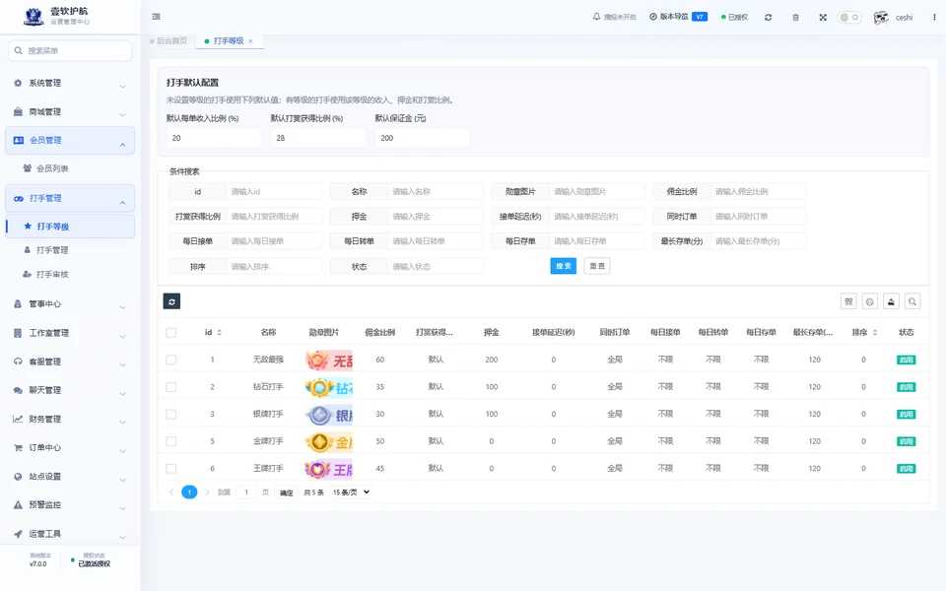
Task: Go to next page arrow in pagination
Action: [x=207, y=492]
